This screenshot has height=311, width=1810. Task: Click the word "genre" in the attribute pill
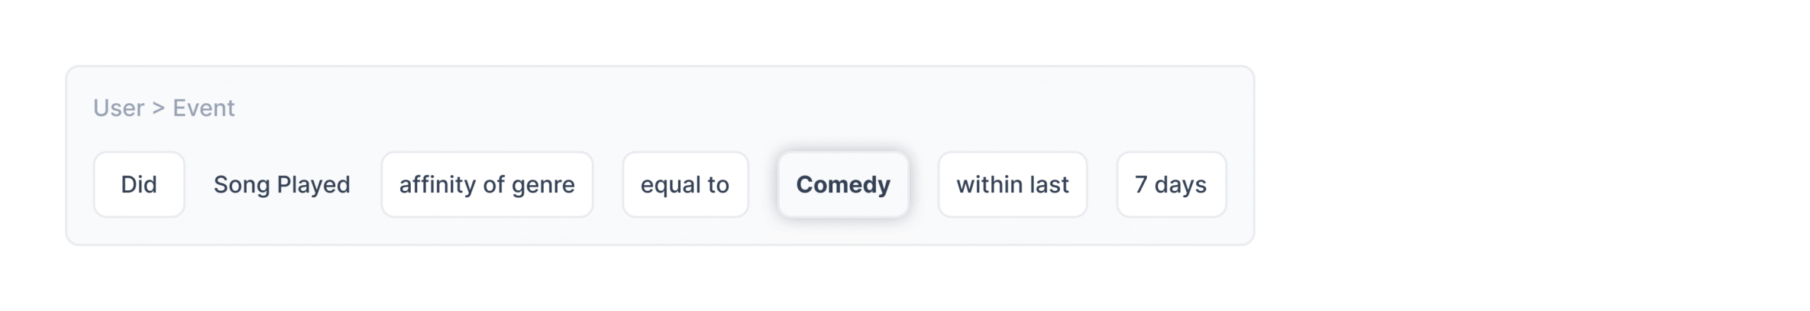(543, 185)
